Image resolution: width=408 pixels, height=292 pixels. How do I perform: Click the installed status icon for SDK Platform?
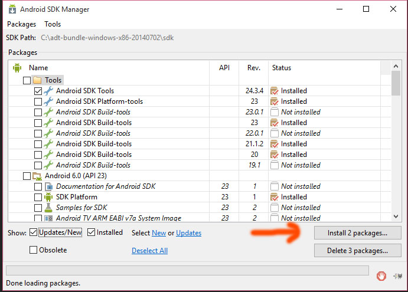point(274,197)
